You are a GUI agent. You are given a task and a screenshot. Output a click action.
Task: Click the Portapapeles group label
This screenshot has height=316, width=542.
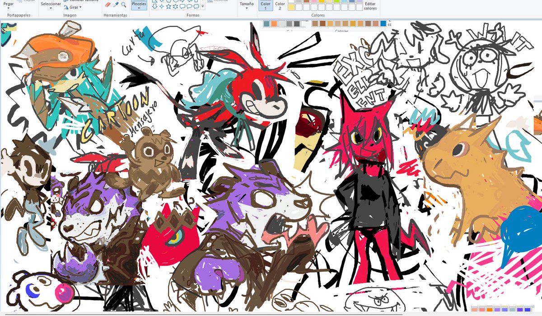point(19,15)
